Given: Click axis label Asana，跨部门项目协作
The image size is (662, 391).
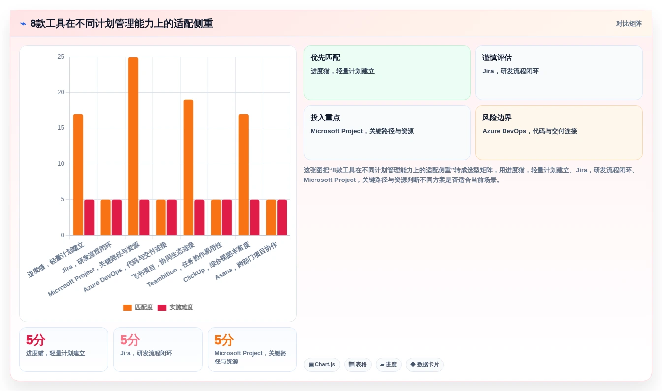Looking at the screenshot, I should click(x=246, y=261).
